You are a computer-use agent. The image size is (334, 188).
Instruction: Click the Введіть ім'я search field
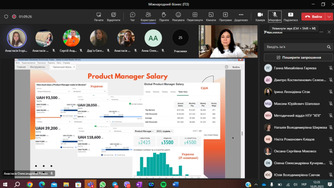(x=295, y=47)
